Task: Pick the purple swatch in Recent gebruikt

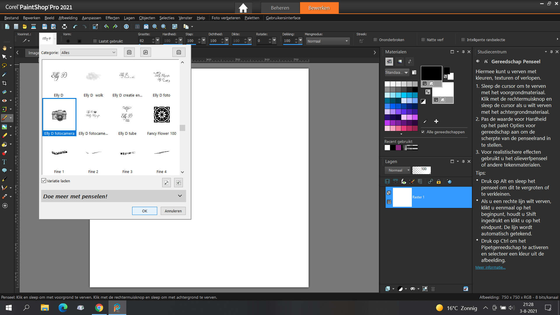Action: [398, 148]
